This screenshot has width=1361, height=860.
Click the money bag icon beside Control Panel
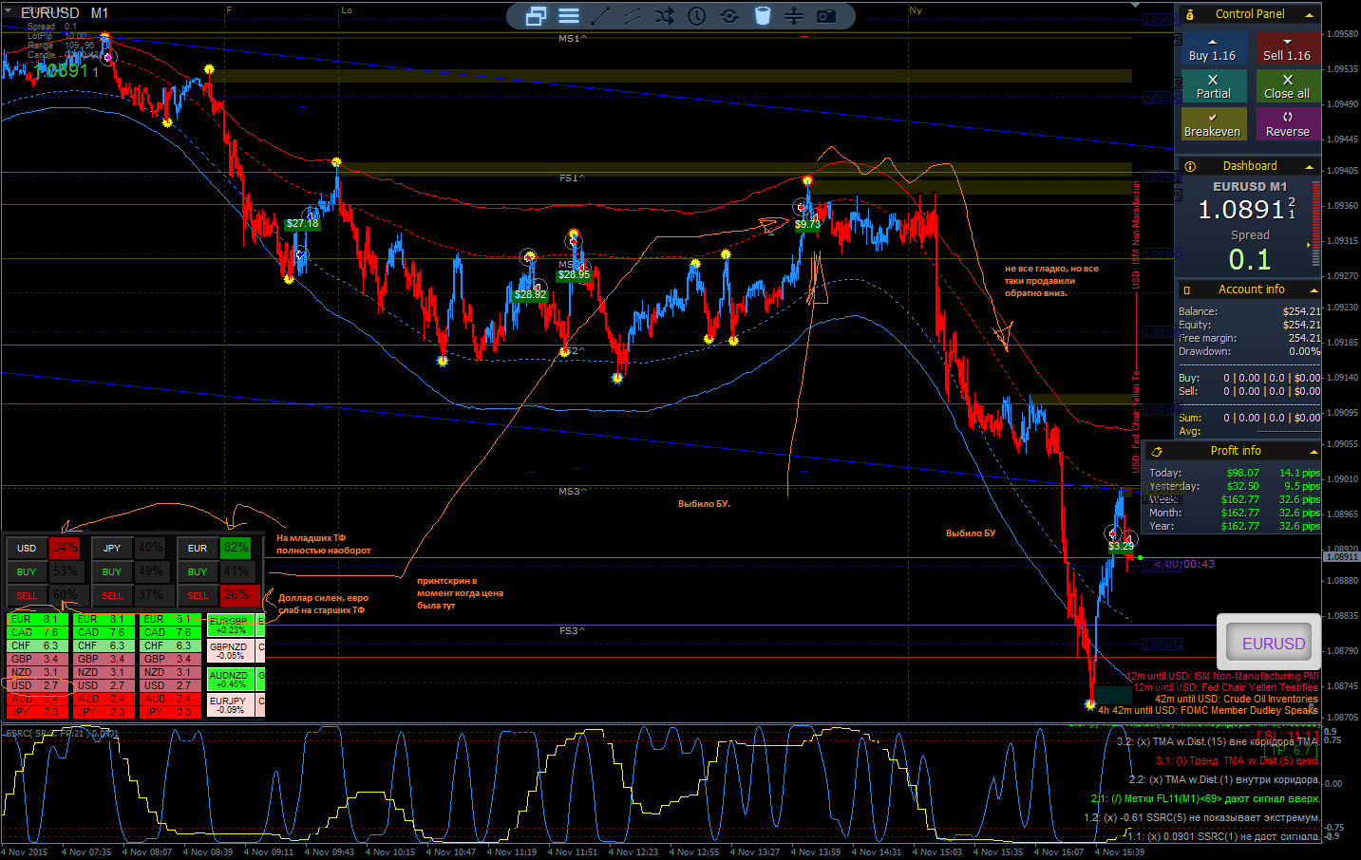[1190, 14]
